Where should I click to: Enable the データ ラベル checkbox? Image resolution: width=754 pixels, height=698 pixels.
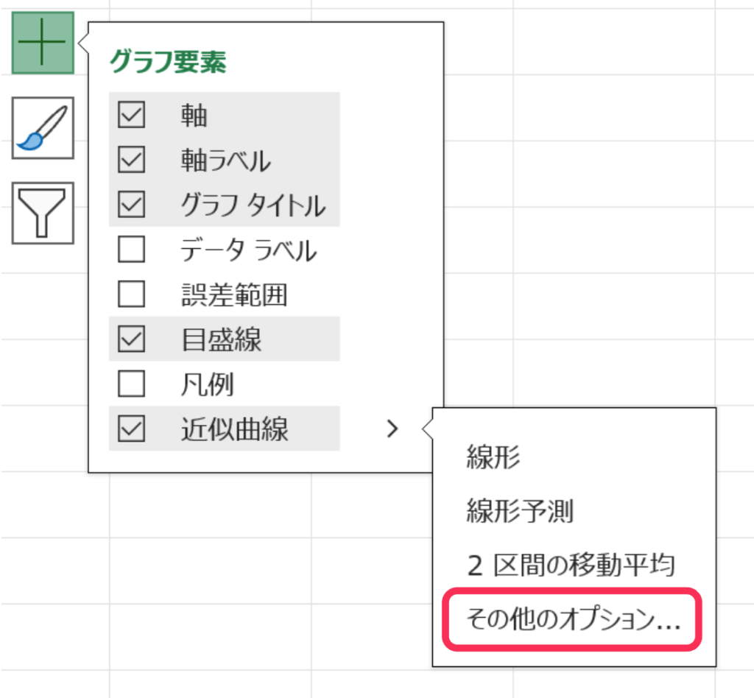tap(131, 249)
